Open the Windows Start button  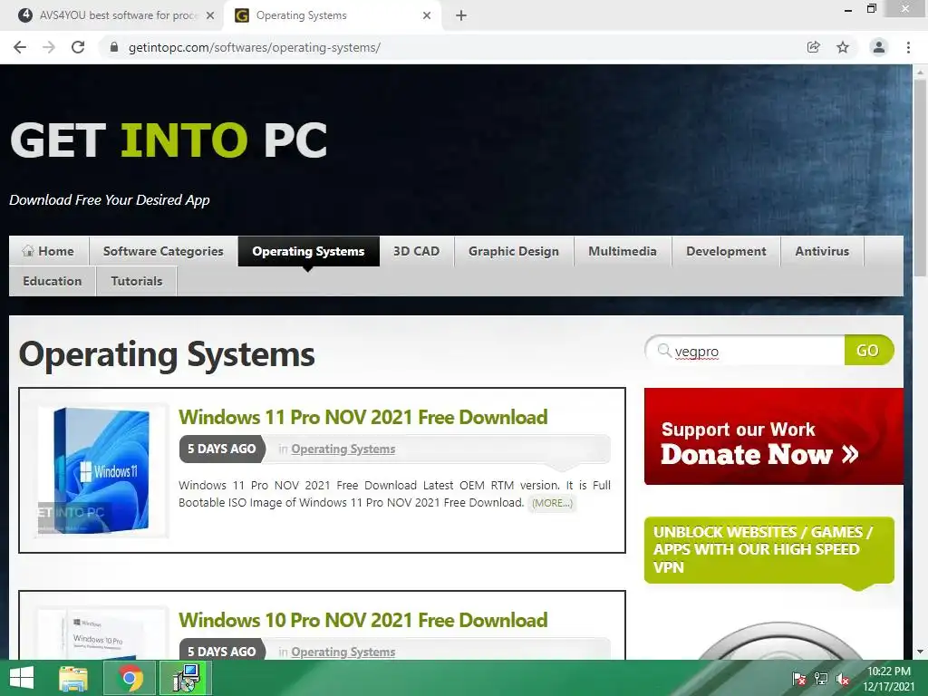[22, 678]
